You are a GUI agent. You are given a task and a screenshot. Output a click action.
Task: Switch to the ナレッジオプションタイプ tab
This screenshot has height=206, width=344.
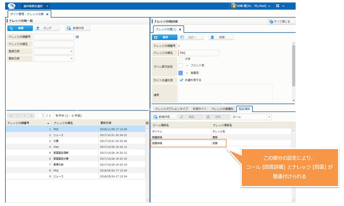tap(171, 109)
